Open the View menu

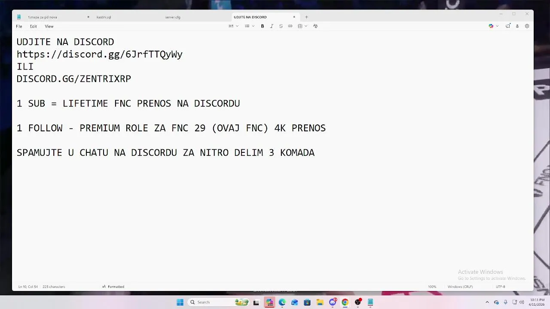(49, 26)
